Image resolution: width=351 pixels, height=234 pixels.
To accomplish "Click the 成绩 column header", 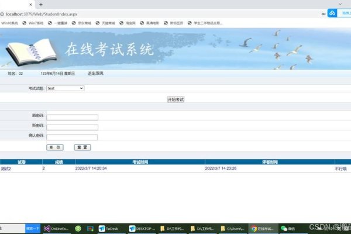I will (x=59, y=162).
